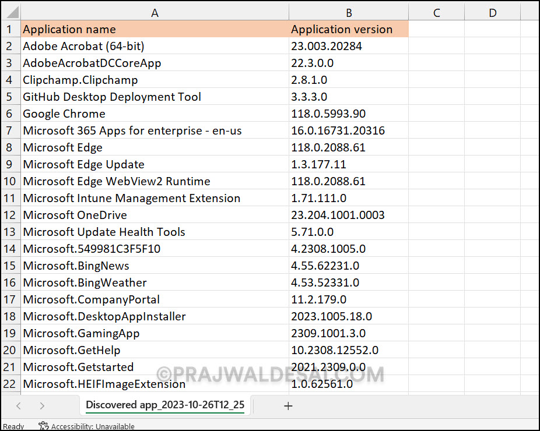Select version cell 118.0.5993.90
540x431 pixels.
tap(349, 114)
